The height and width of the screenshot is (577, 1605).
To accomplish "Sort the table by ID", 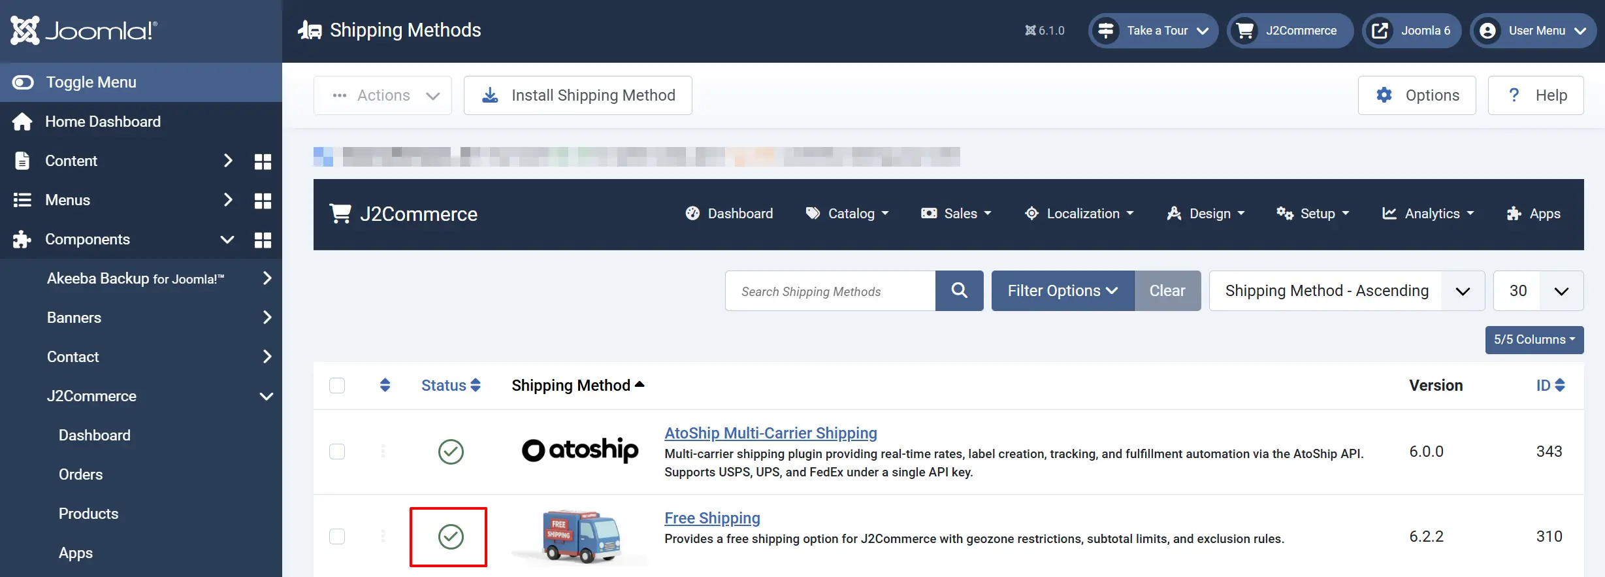I will (1550, 386).
